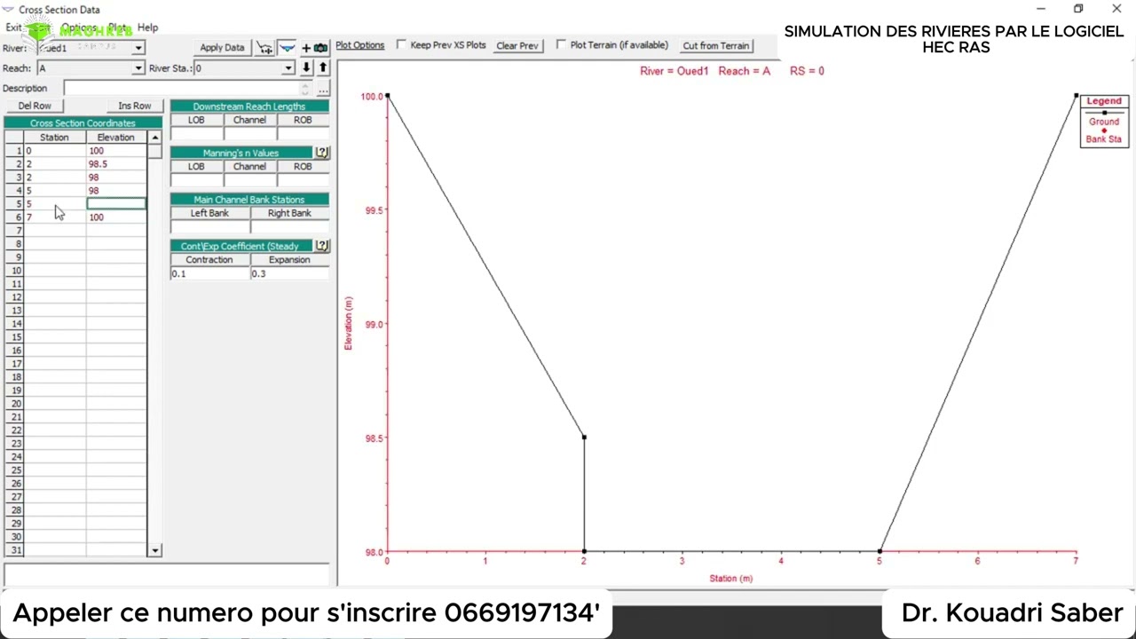Go to next downstream river station arrow
The image size is (1136, 639).
point(306,67)
